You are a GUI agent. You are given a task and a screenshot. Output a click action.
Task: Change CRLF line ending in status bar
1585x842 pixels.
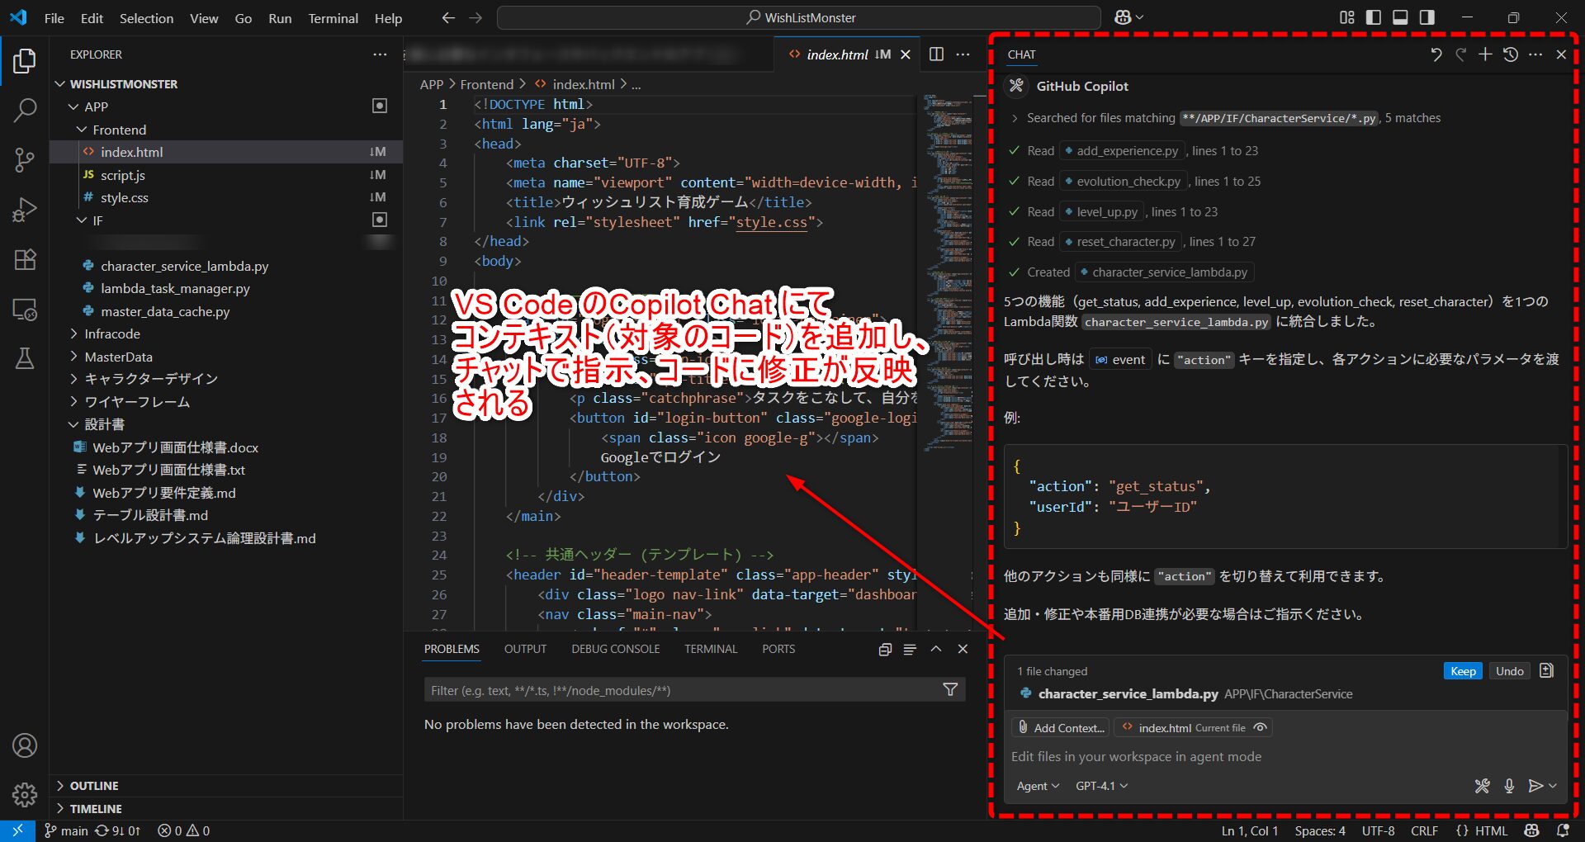point(1424,830)
